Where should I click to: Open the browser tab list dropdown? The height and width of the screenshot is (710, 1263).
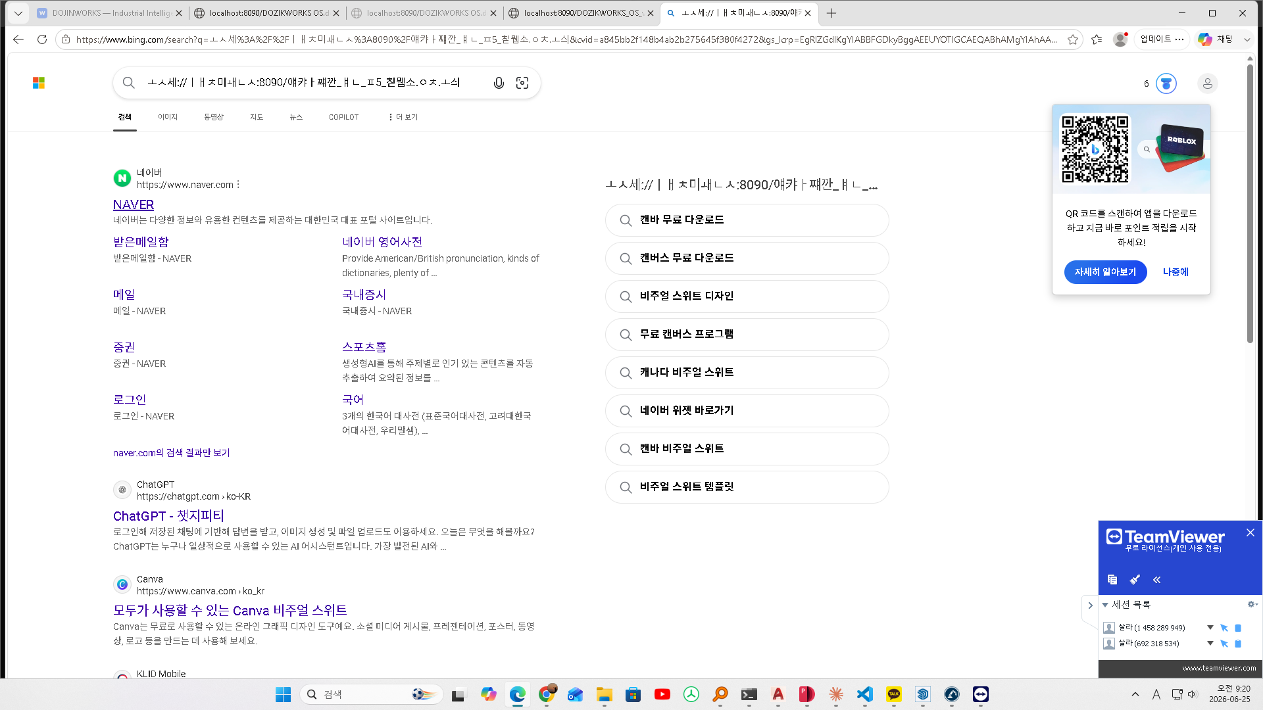18,13
